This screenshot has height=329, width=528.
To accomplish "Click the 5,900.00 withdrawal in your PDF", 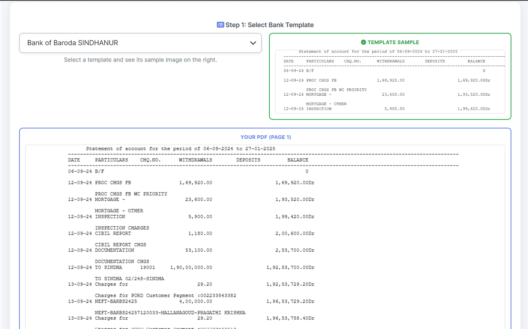I will click(x=200, y=217).
